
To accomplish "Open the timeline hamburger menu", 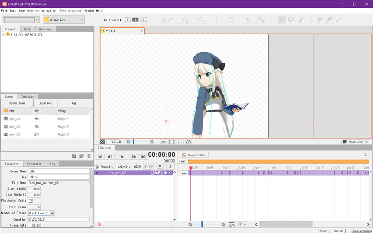I will coord(365,155).
